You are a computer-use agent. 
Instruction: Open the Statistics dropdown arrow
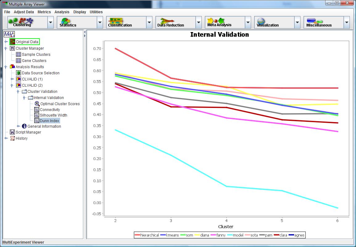click(100, 23)
